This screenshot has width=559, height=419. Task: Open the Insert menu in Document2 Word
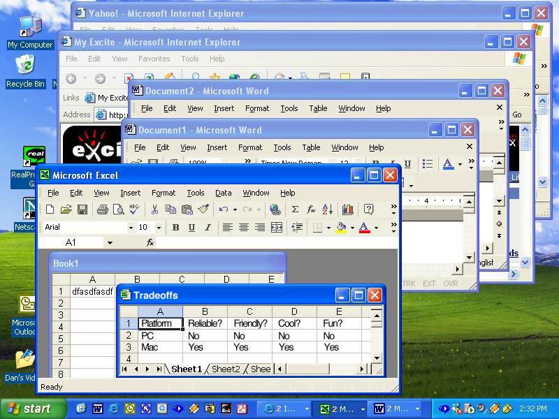point(224,108)
